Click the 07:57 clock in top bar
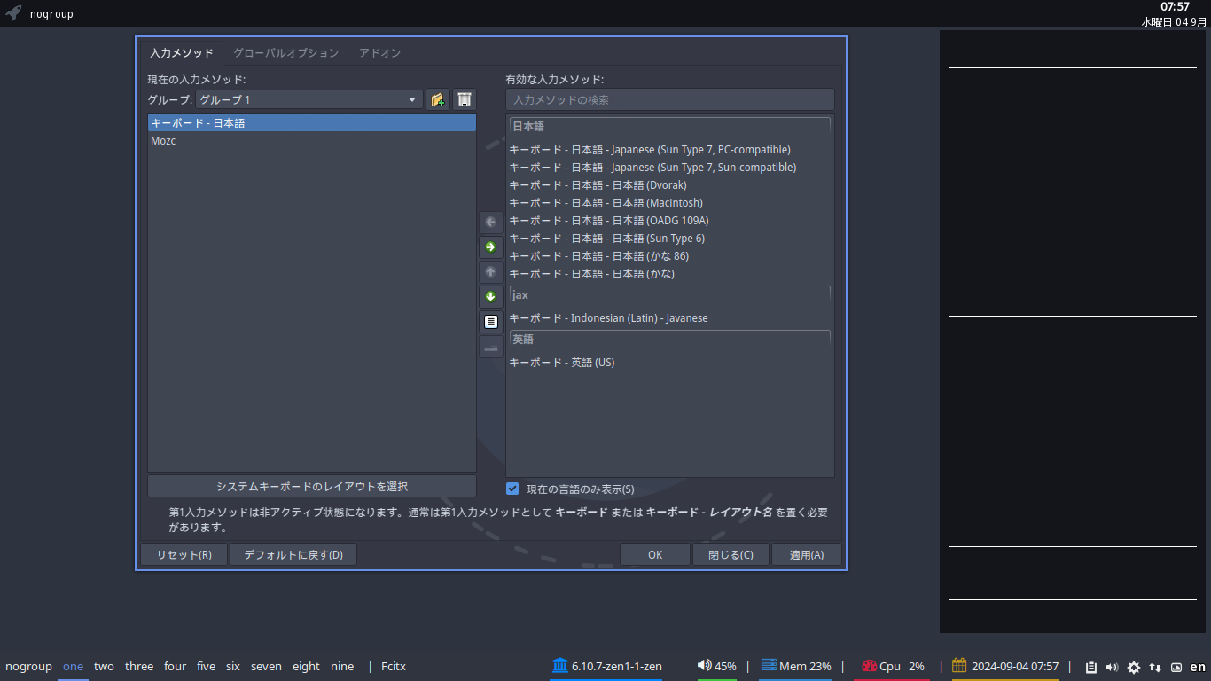The width and height of the screenshot is (1211, 681). (x=1175, y=7)
